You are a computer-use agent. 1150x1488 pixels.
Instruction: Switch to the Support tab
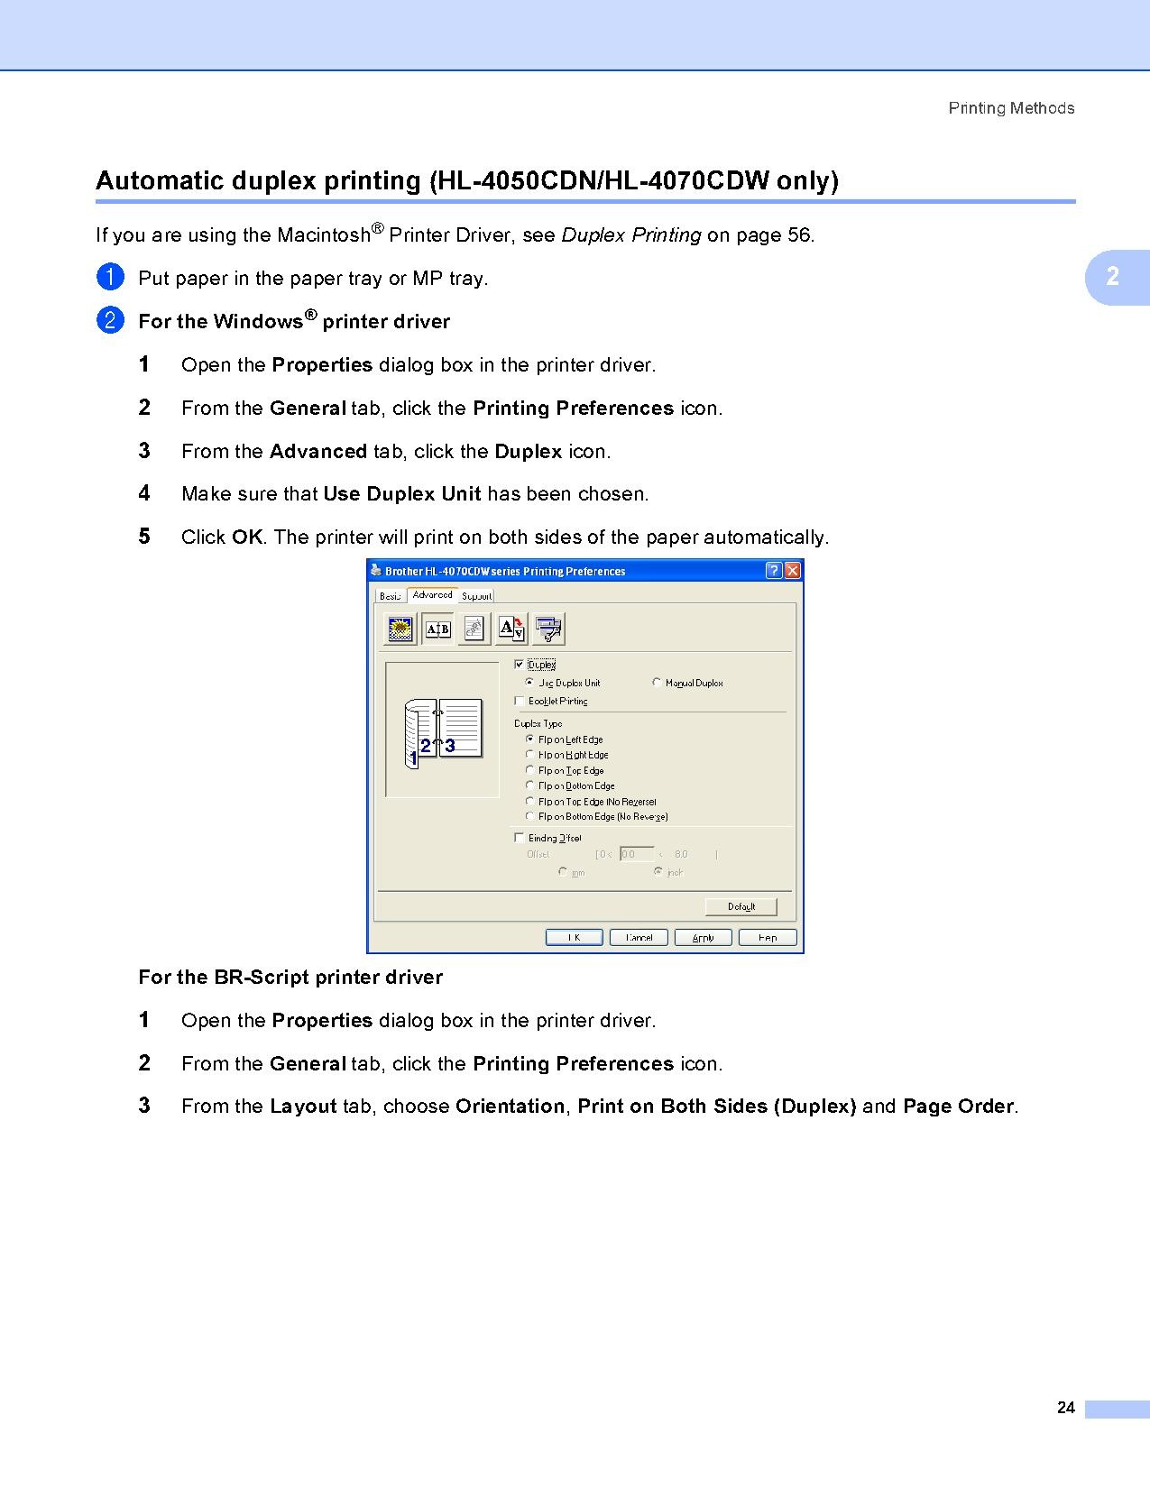[x=476, y=596]
